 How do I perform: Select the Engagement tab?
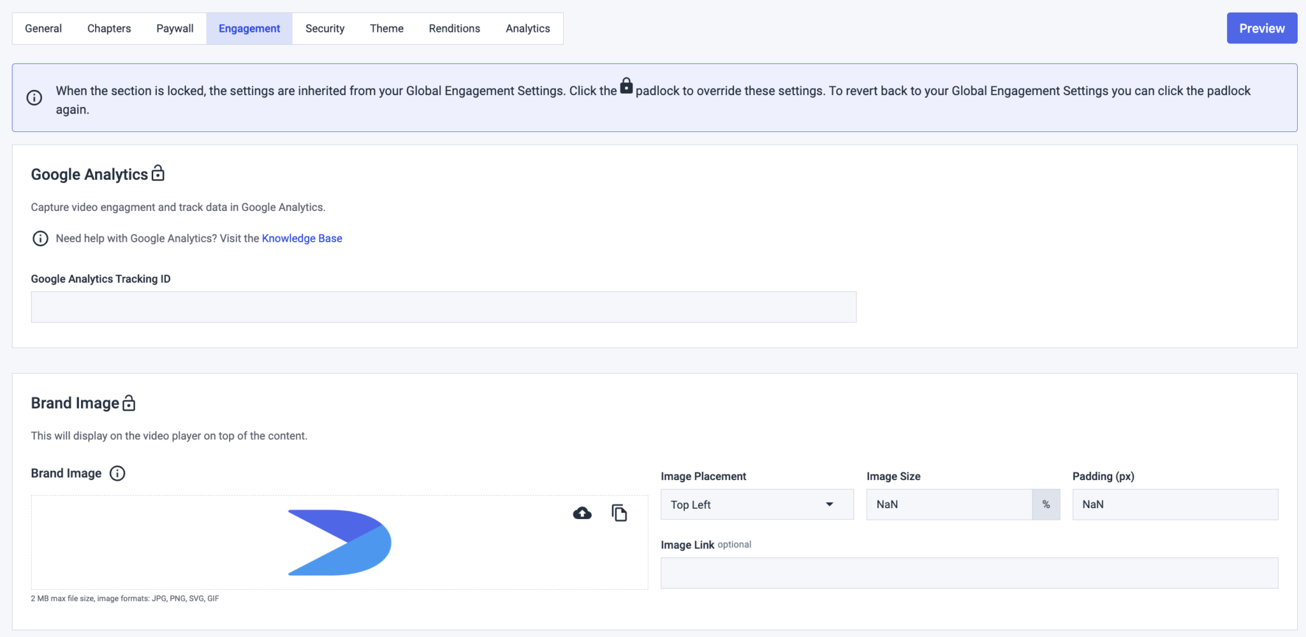click(249, 29)
